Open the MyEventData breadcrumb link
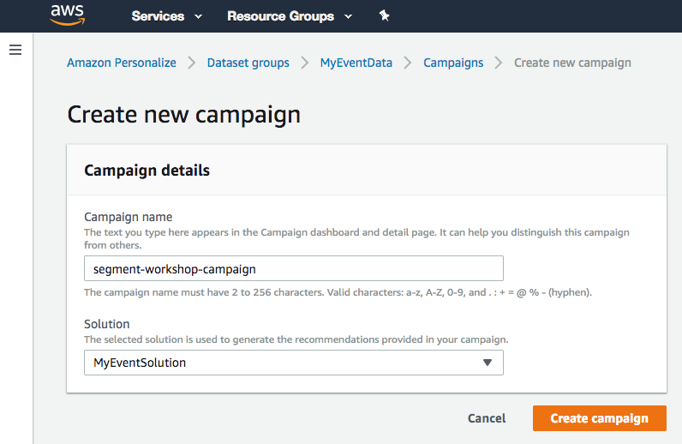This screenshot has width=682, height=444. pos(356,63)
